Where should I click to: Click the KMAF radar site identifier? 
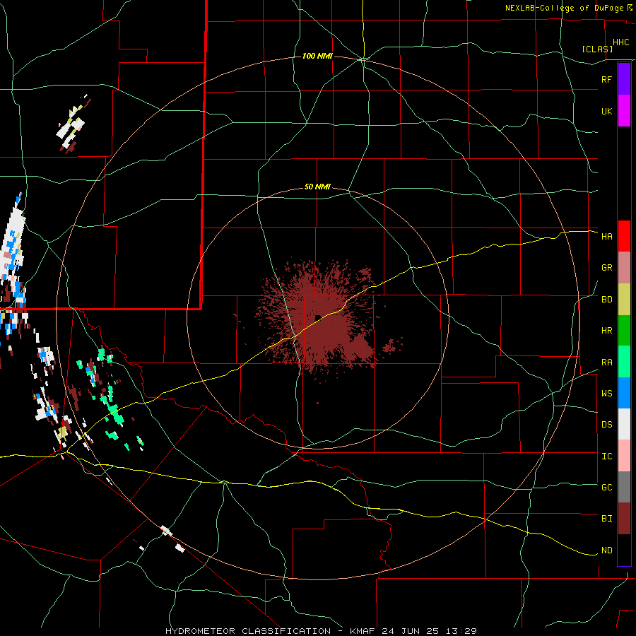click(363, 631)
